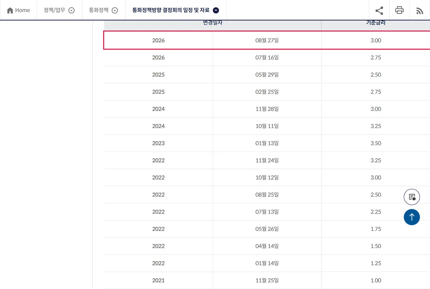Select the 08월 27일 date cell
The height and width of the screenshot is (289, 430).
(x=267, y=40)
